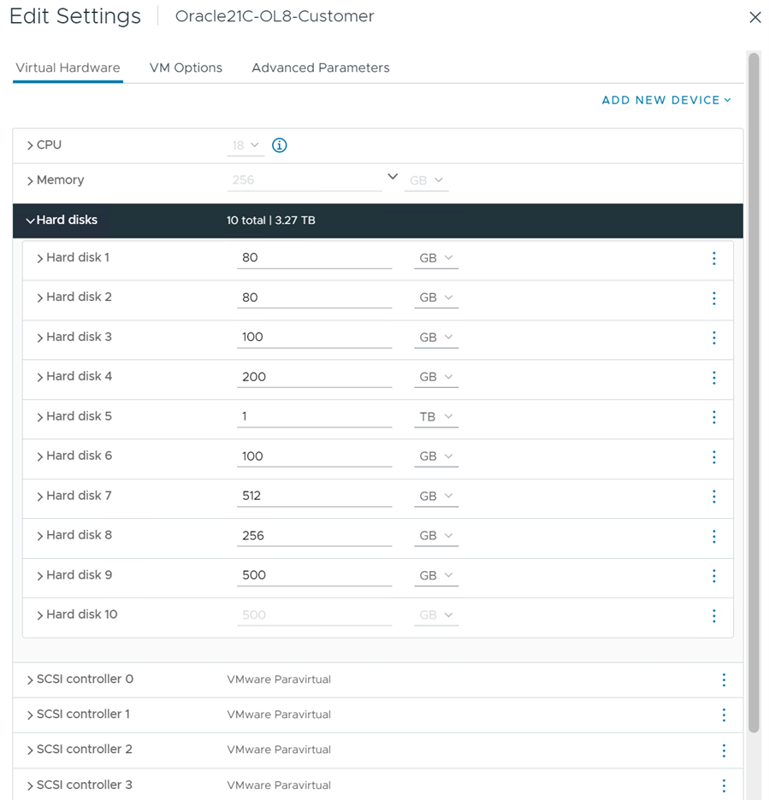This screenshot has width=769, height=800.
Task: Collapse the Hard disks section
Action: click(31, 221)
